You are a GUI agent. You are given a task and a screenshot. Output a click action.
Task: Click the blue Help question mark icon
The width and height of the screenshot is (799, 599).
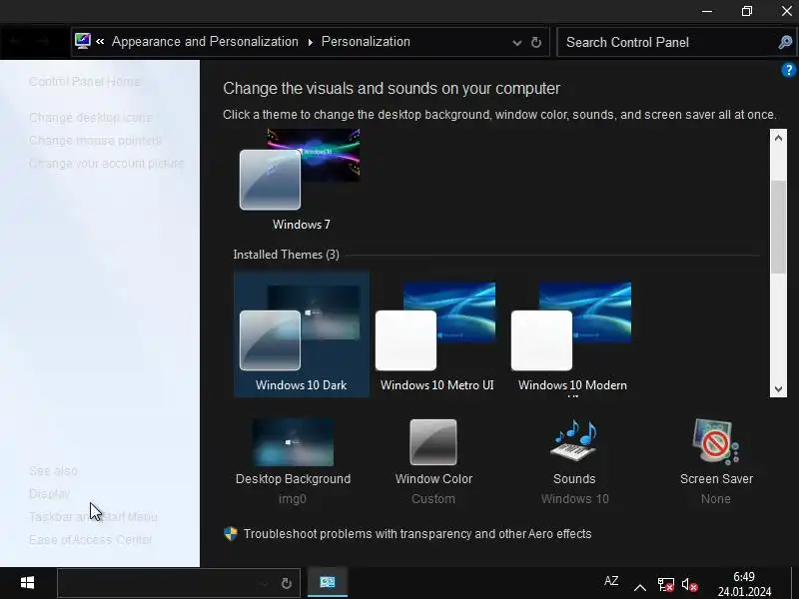coord(788,70)
